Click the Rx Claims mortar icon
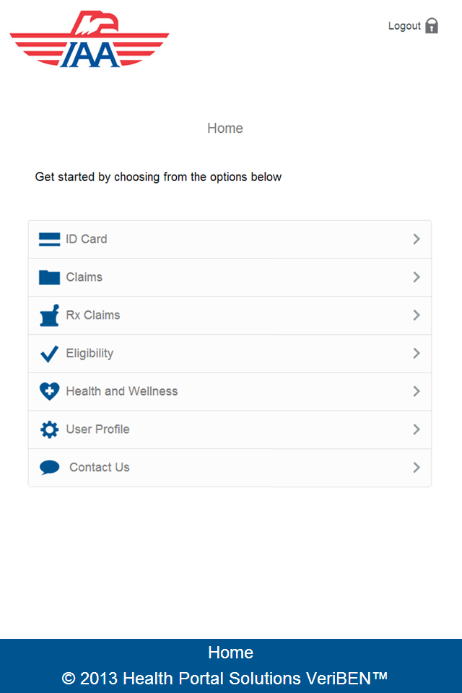 (x=49, y=315)
